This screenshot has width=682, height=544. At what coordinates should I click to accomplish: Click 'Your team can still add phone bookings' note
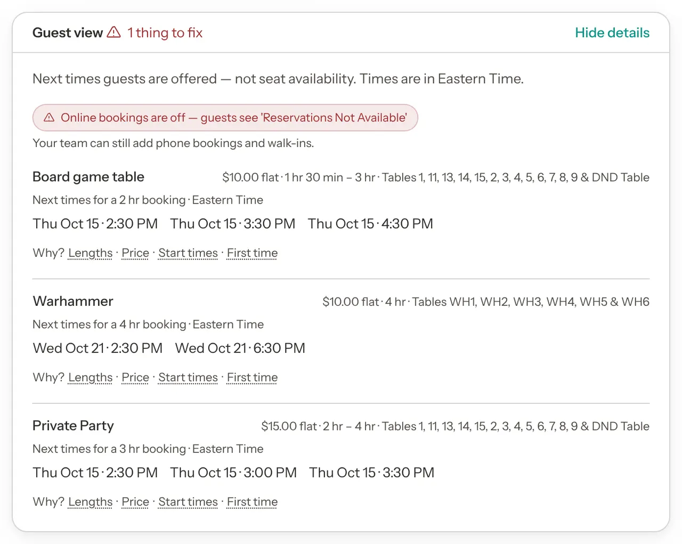click(x=173, y=143)
